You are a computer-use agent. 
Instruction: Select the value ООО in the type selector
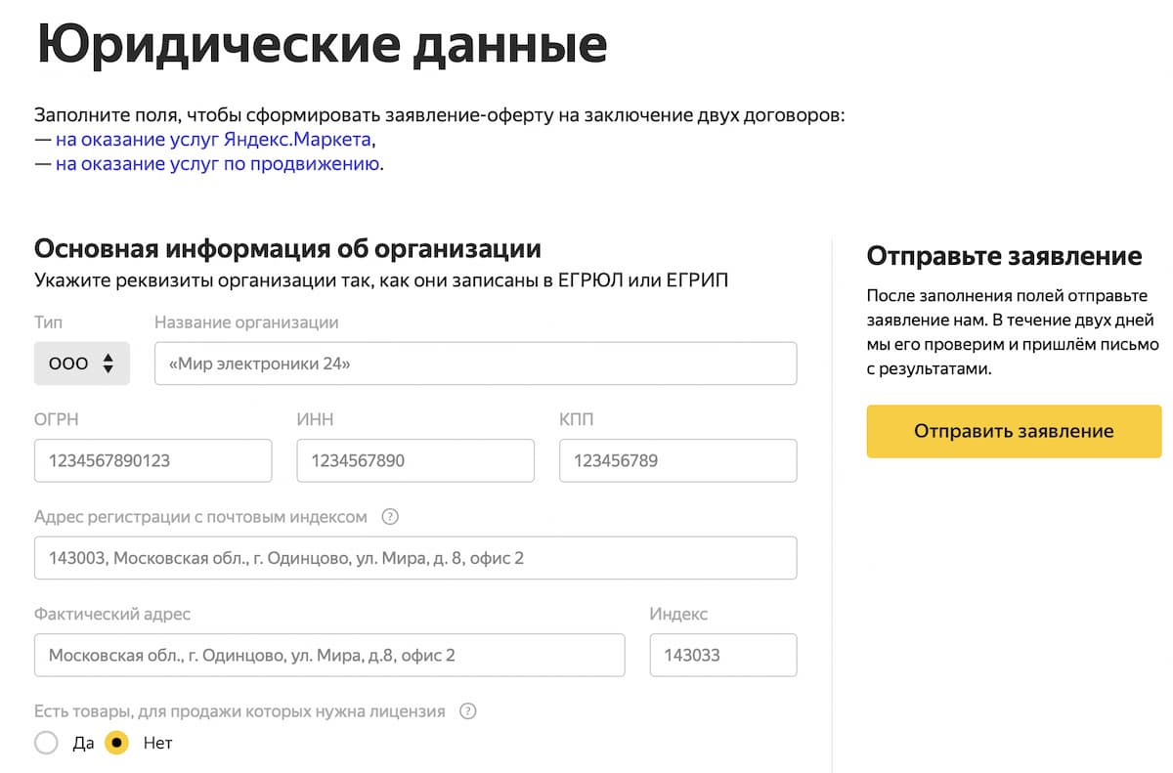click(x=66, y=363)
